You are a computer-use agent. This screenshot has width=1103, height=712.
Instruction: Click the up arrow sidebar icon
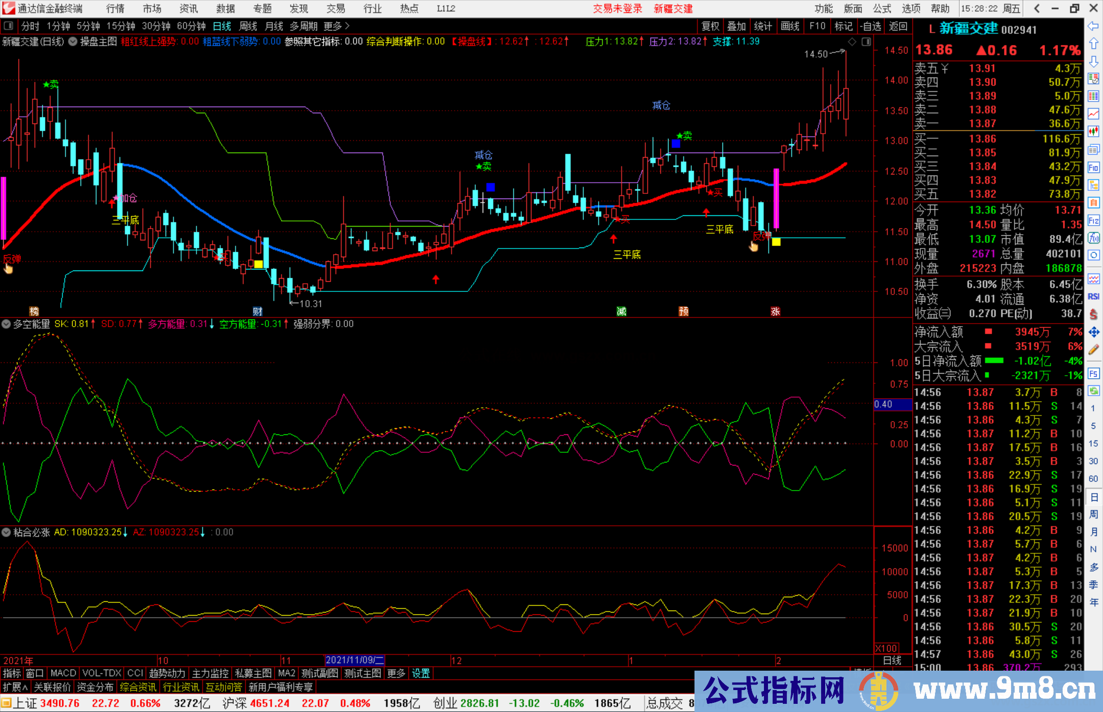(1093, 43)
